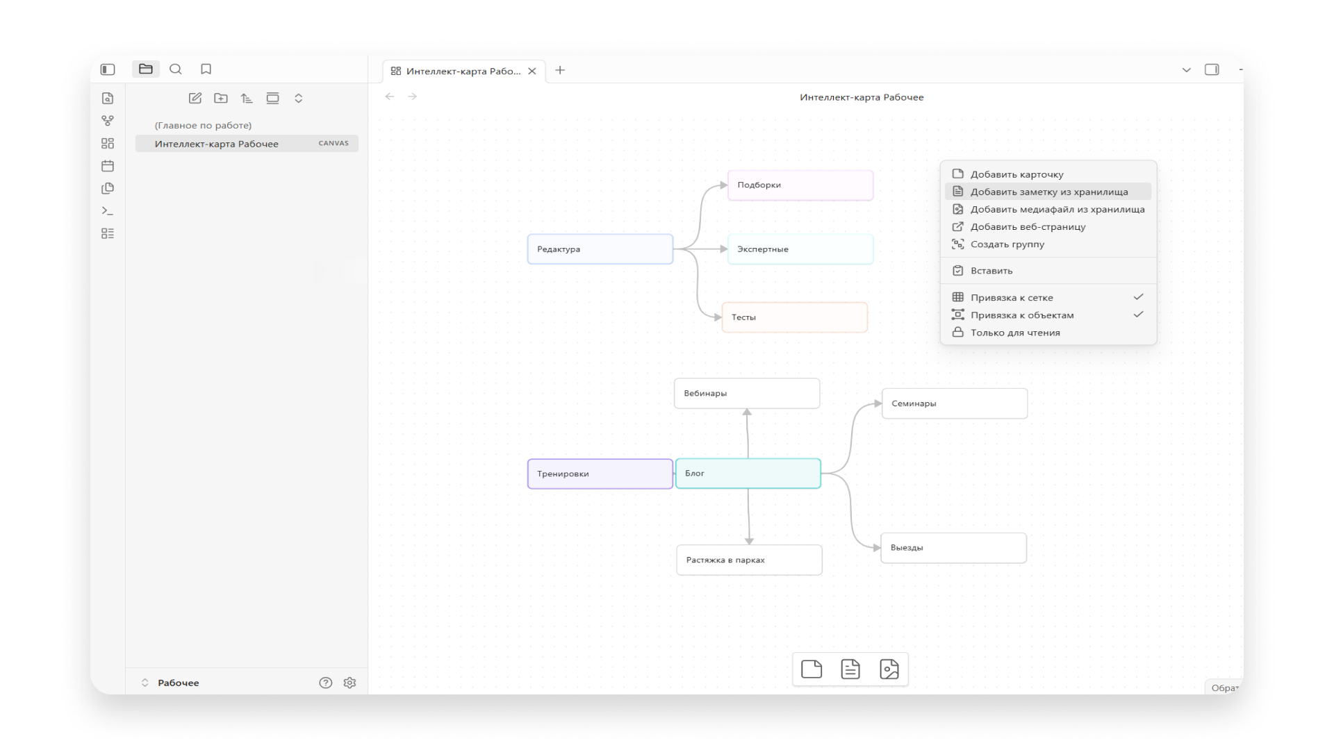Select the Тренировки card on the canvas

click(x=600, y=474)
